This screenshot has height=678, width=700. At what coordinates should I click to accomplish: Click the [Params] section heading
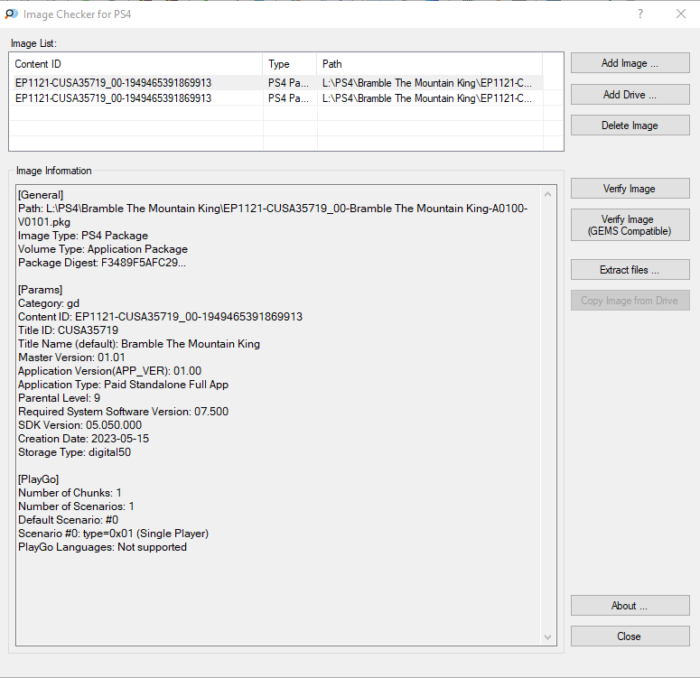point(40,290)
